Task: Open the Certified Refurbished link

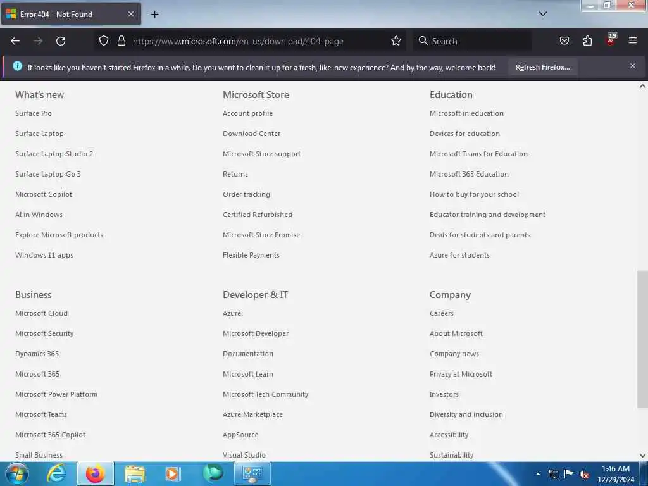Action: (258, 215)
